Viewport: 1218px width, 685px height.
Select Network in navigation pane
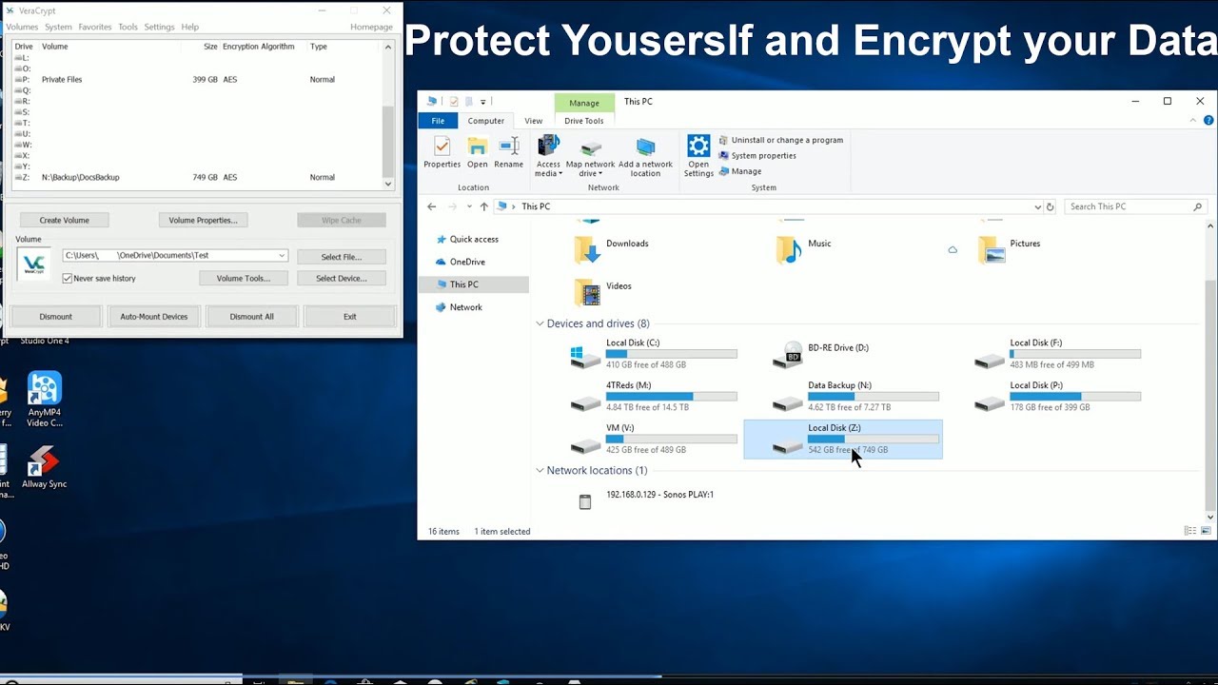click(465, 307)
